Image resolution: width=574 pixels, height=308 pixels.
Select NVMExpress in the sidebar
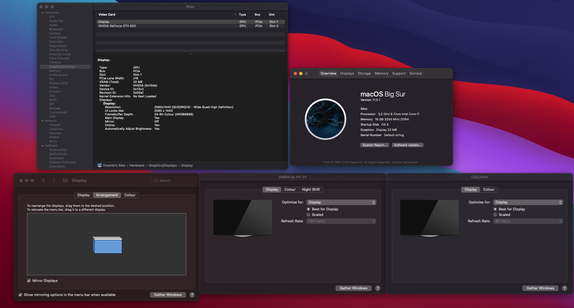[58, 75]
